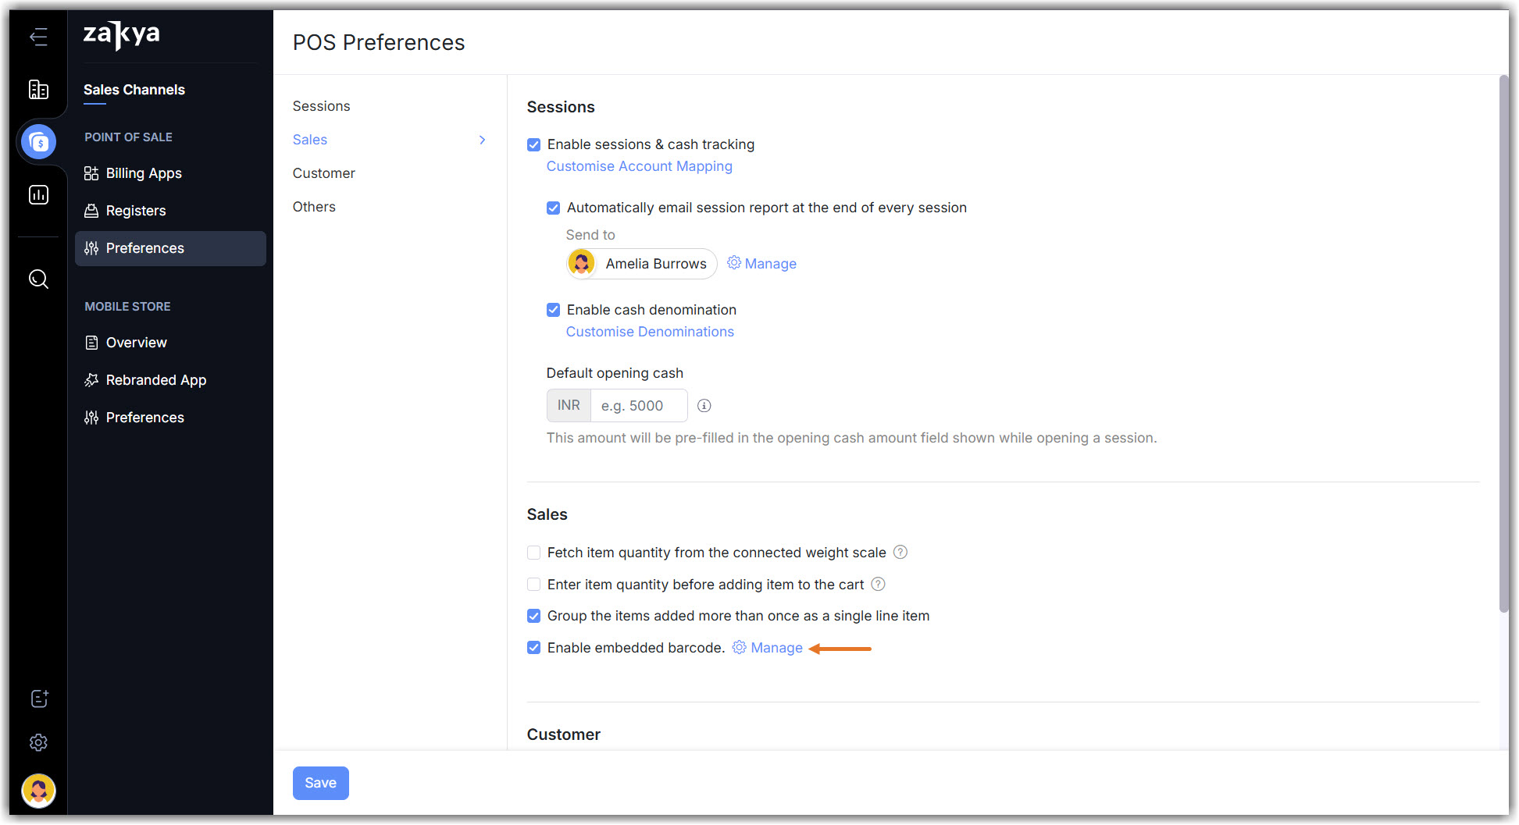The height and width of the screenshot is (825, 1519).
Task: Enable fetching quantity from weight scale
Action: (534, 553)
